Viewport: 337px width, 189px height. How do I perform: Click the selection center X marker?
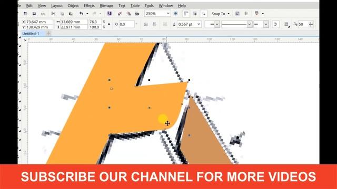150,108
